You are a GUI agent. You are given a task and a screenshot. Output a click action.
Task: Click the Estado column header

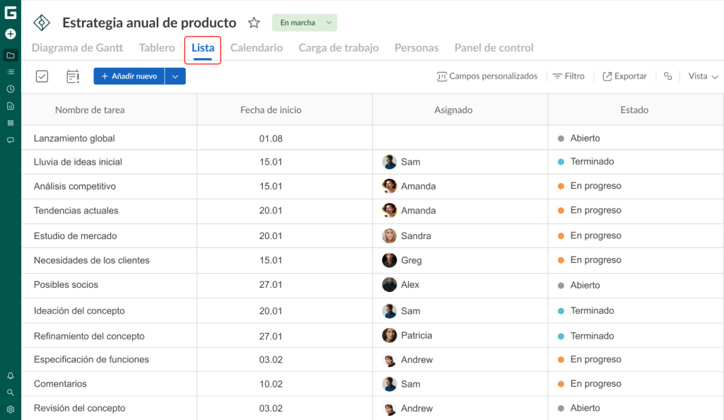634,110
